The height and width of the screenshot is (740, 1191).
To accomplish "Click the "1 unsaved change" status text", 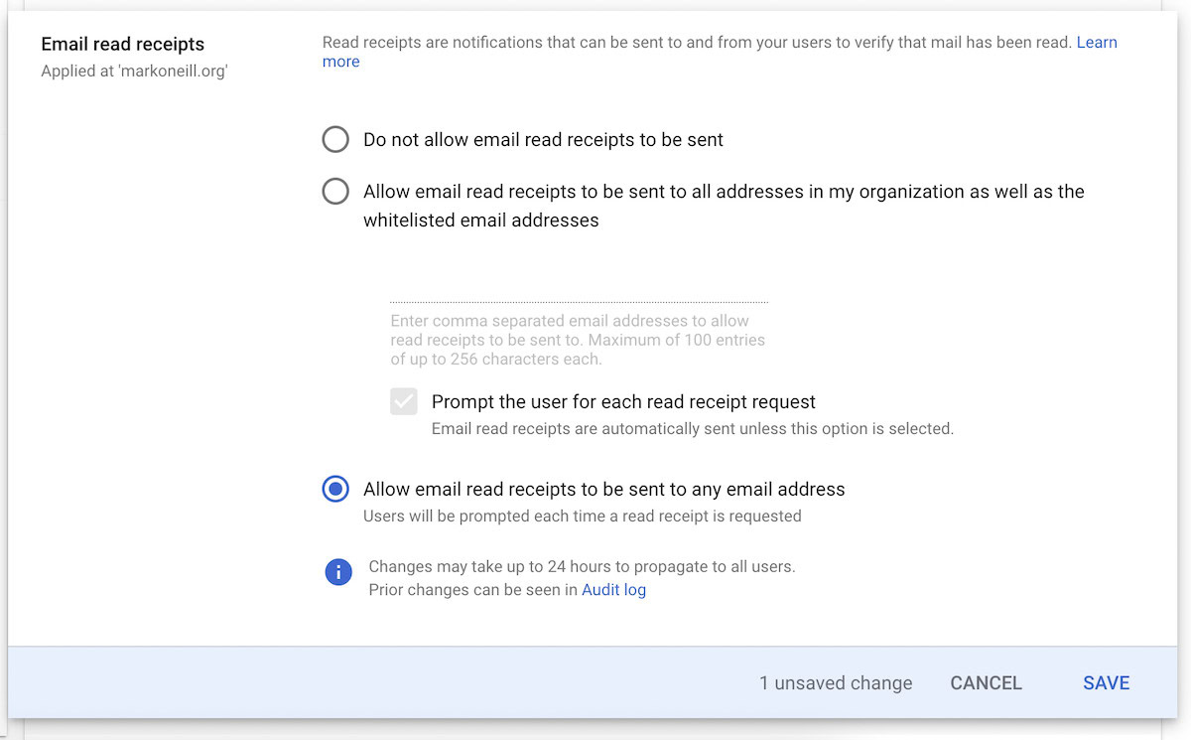I will [836, 683].
